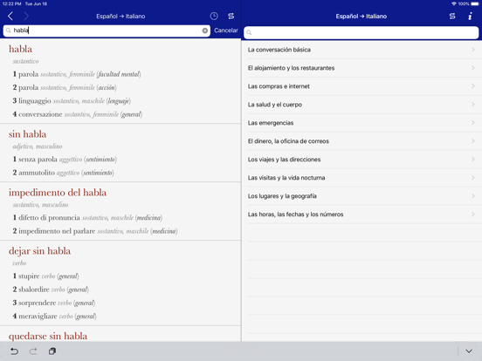
Task: Clear the habla search text
Action: coord(204,31)
